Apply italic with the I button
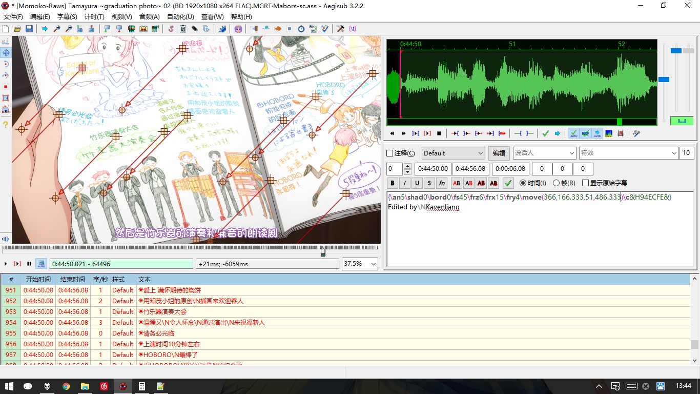700x394 pixels. coord(405,183)
